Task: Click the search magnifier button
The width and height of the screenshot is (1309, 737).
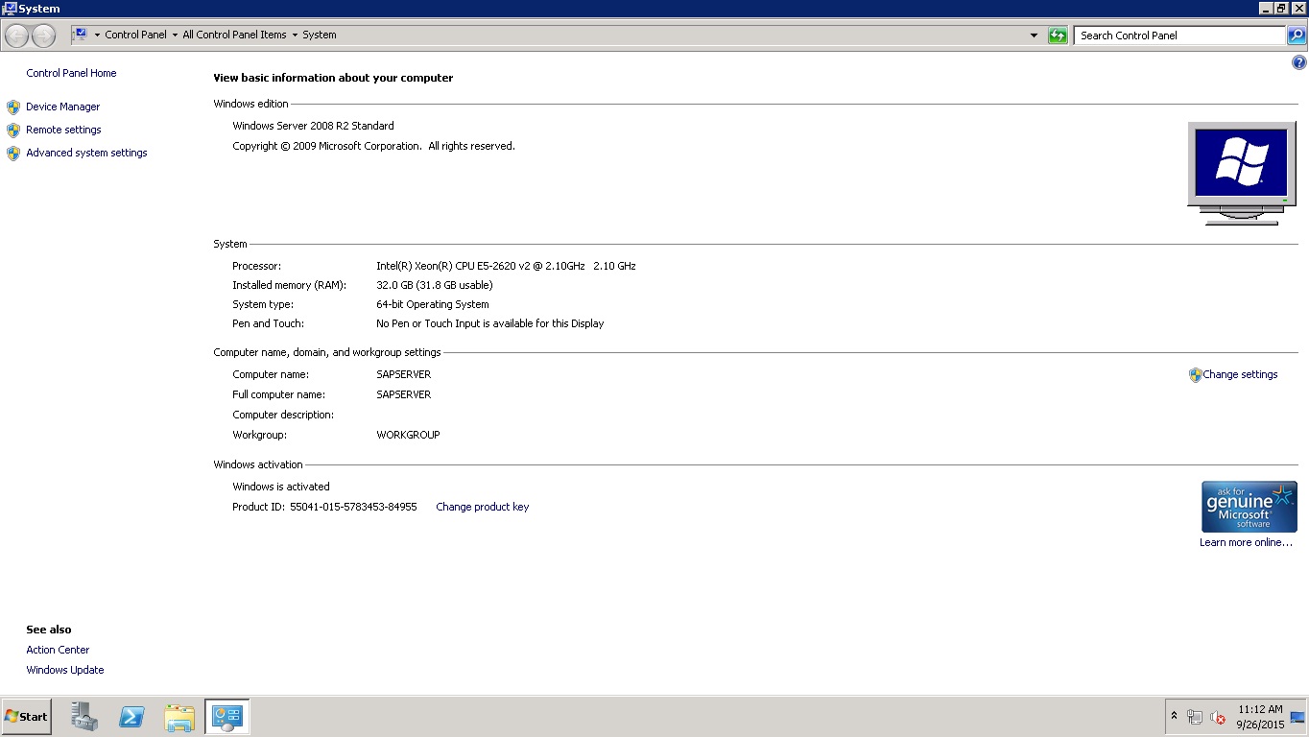Action: pyautogui.click(x=1297, y=36)
